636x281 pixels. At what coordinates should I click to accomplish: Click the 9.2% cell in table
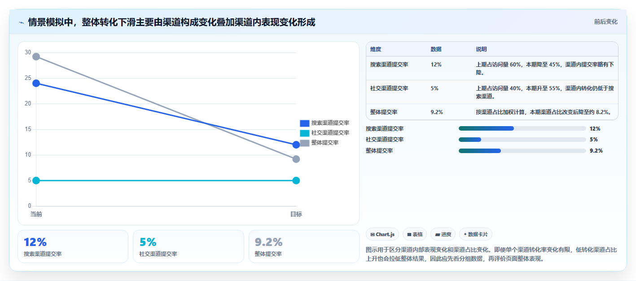click(437, 112)
